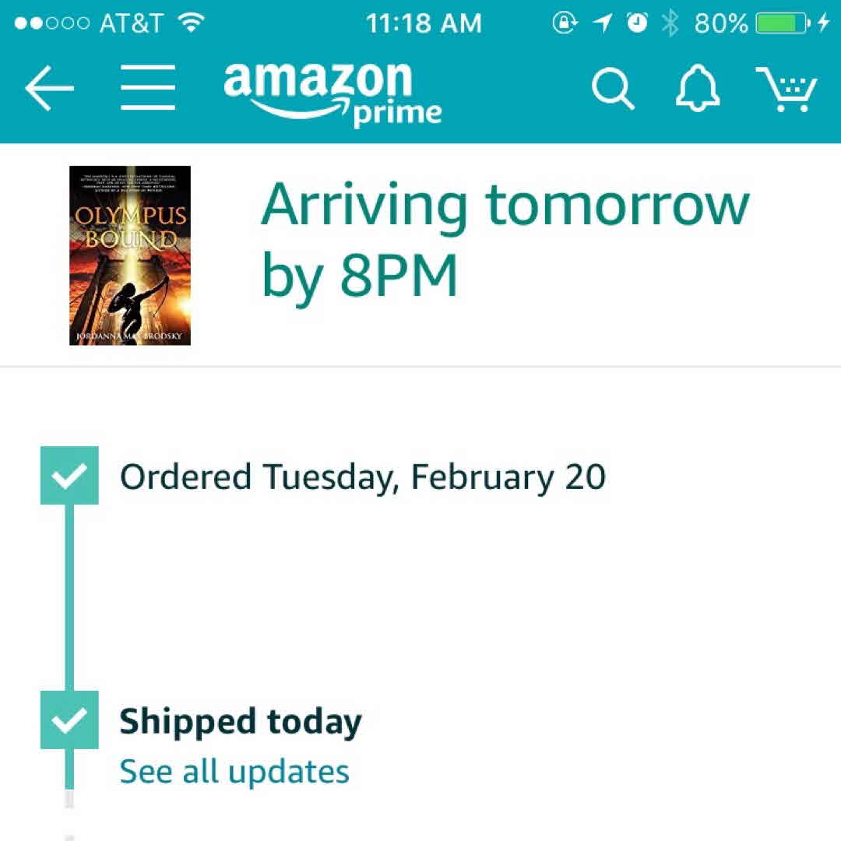
Task: Tap Ordered Tuesday, February 20 text
Action: coord(363,477)
